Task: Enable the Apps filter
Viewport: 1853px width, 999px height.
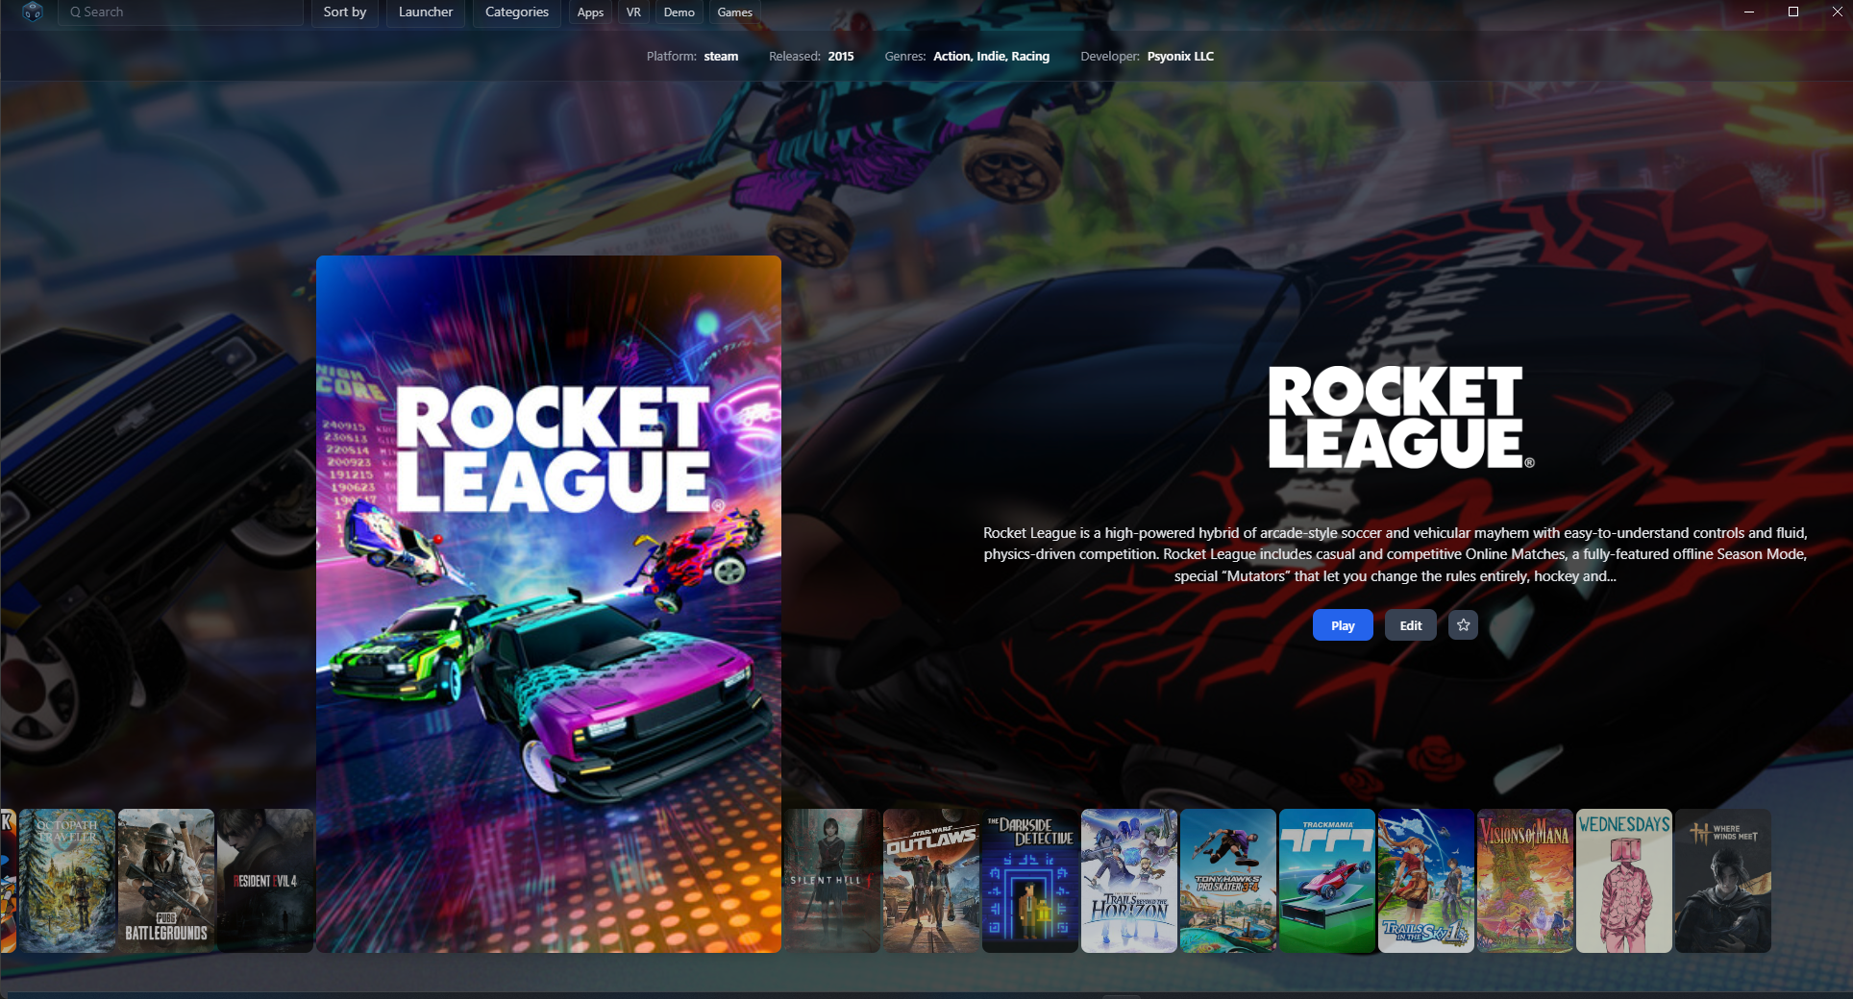Action: pos(590,12)
